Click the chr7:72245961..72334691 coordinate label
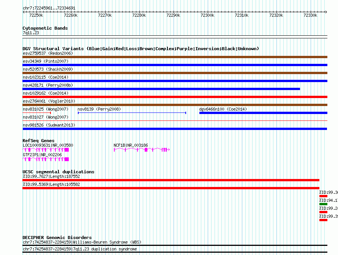This screenshot has width=338, height=255. pos(49,8)
